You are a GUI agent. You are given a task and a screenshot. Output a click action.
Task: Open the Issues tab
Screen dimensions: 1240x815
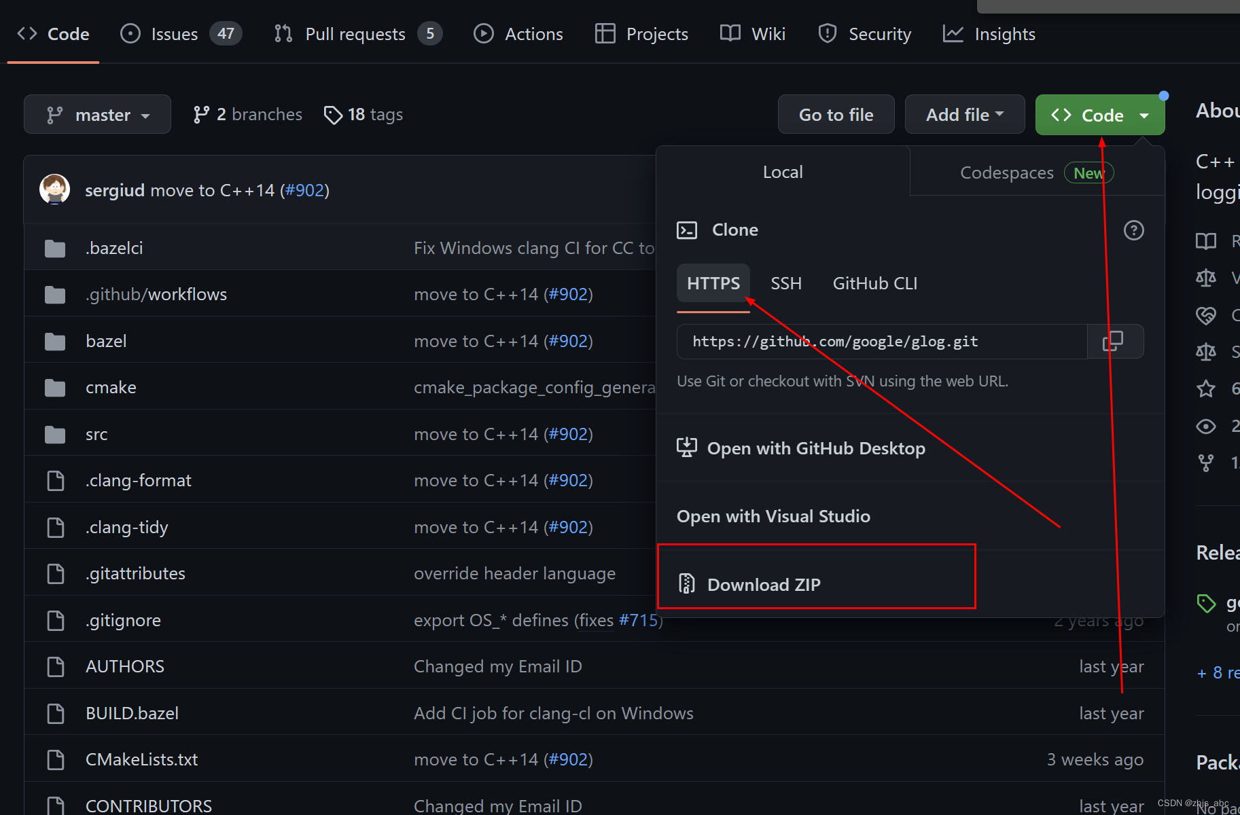point(180,34)
